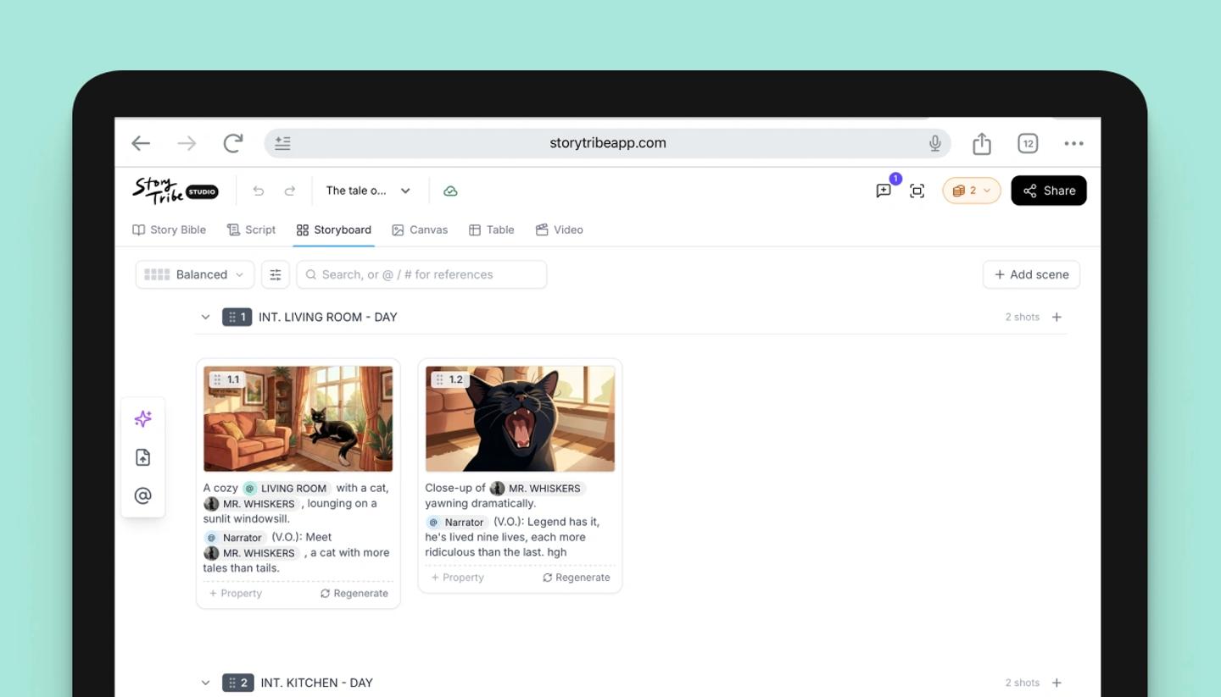This screenshot has height=697, width=1221.
Task: Open the Balanced layout dropdown
Action: coord(194,274)
